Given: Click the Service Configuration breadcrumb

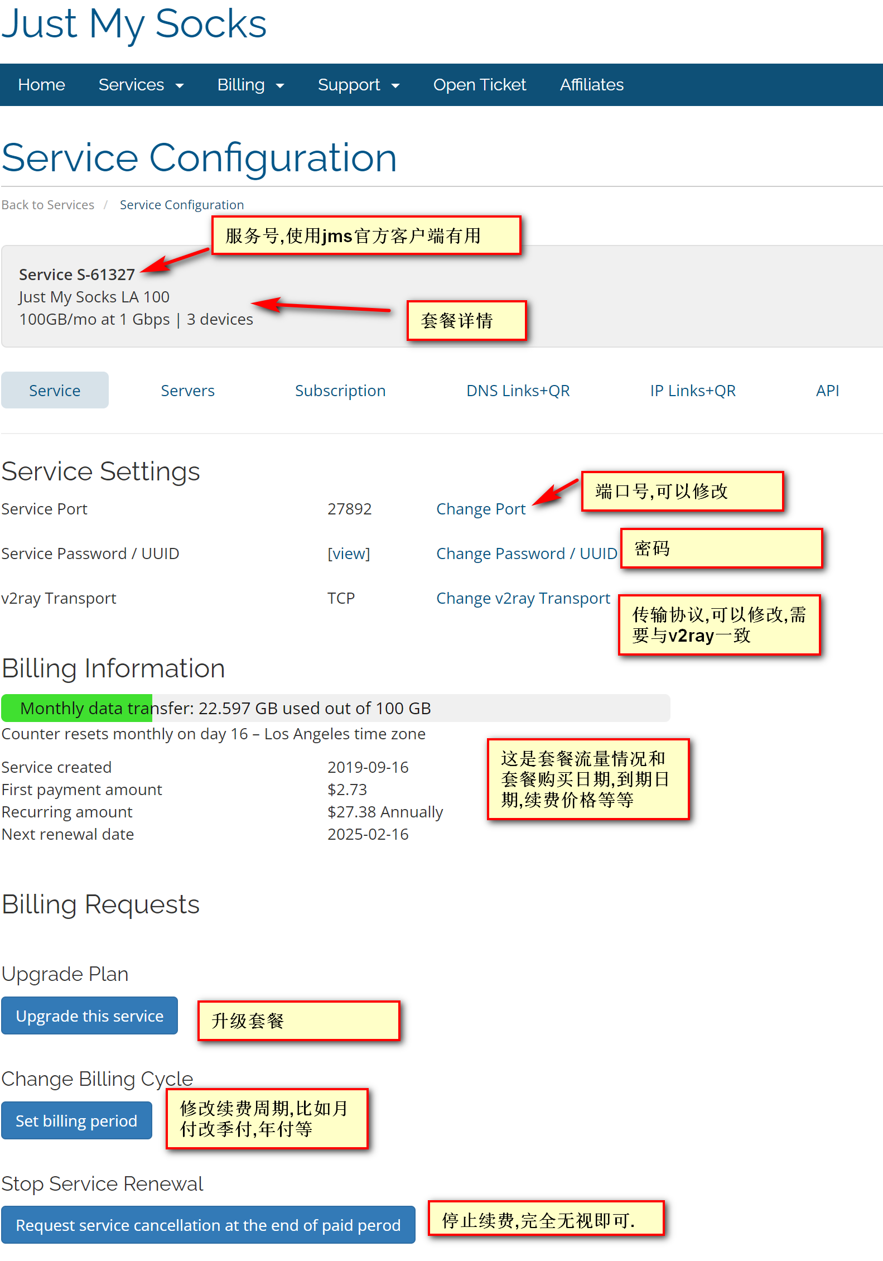Looking at the screenshot, I should pyautogui.click(x=182, y=205).
